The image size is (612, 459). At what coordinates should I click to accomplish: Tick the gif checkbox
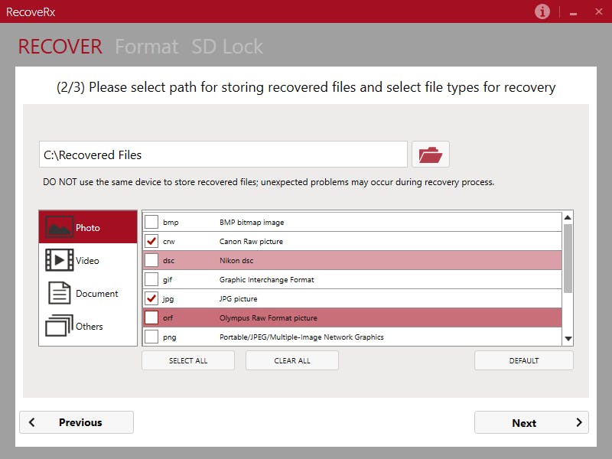(x=151, y=279)
